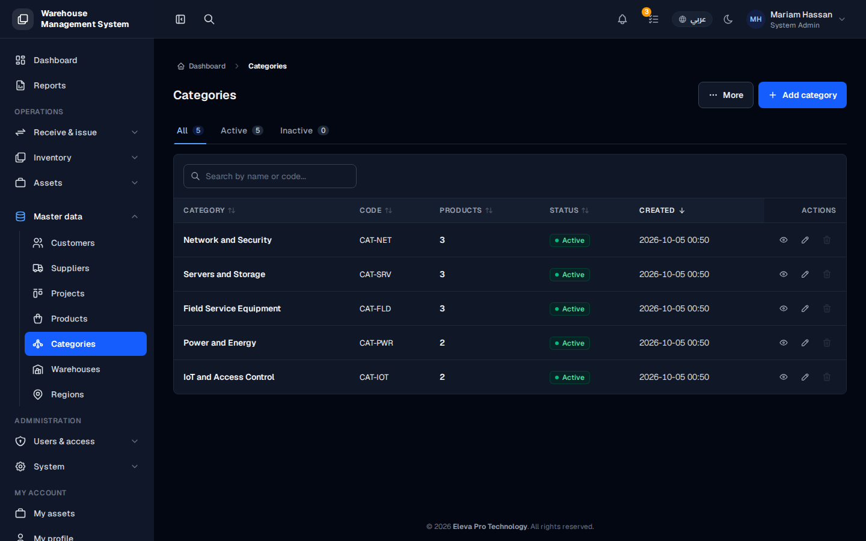Switch language to Arabic
This screenshot has height=541, width=866.
click(692, 19)
